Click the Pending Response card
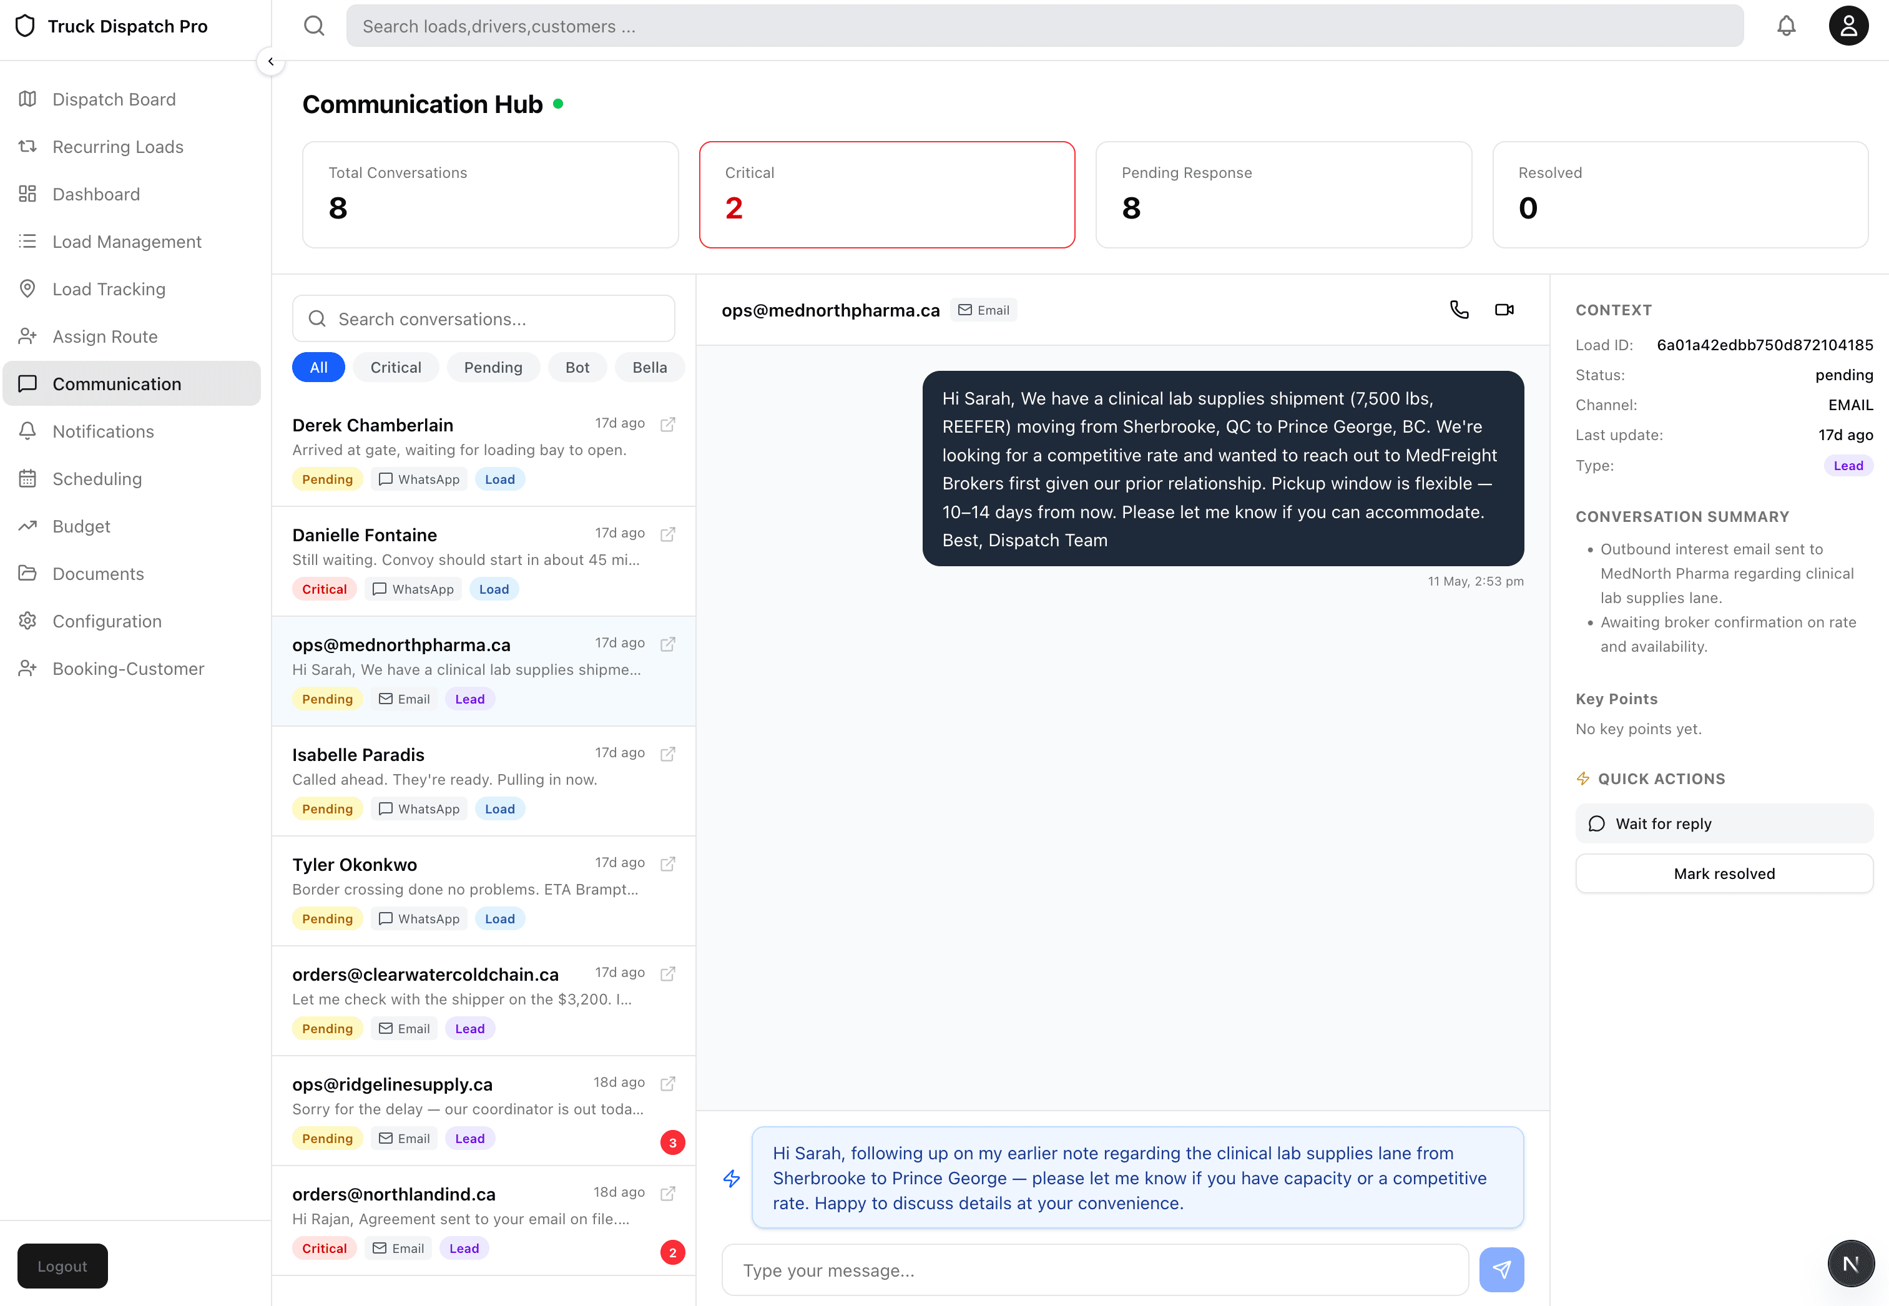 tap(1283, 195)
